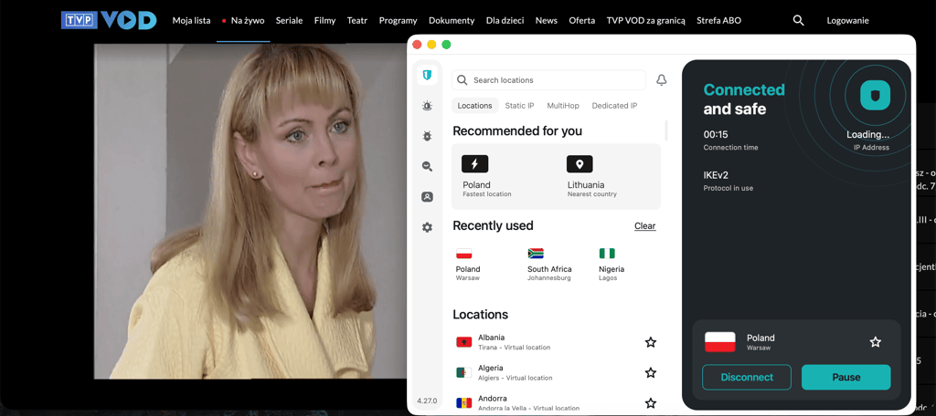Screen dimensions: 936x416
Task: Open News in TVP VOD menu
Action: 547,20
